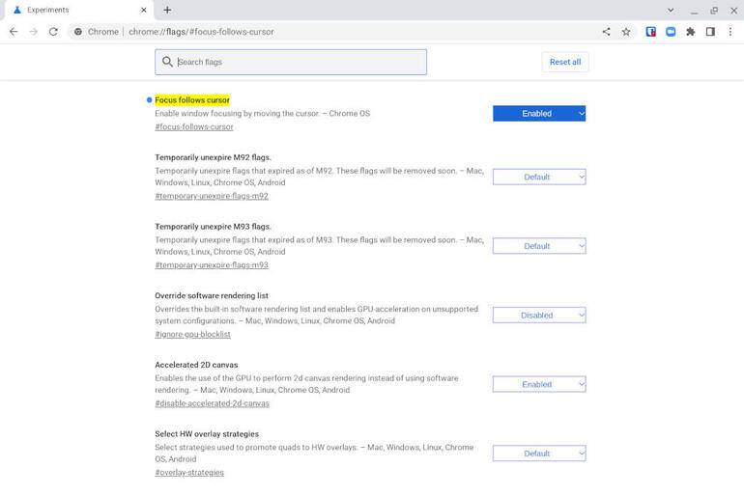Open the Chrome three-dot menu

point(730,32)
